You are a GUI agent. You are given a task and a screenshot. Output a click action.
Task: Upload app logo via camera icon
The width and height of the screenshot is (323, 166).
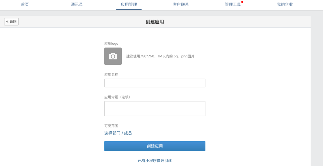(113, 56)
